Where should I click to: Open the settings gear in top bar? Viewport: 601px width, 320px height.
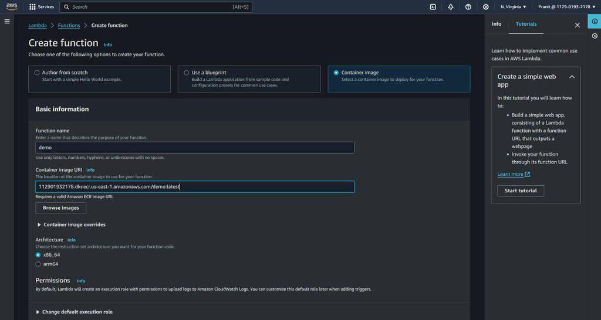(x=485, y=7)
